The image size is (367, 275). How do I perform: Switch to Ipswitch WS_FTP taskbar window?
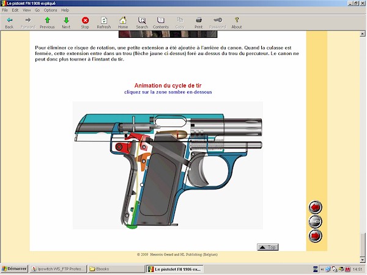click(x=58, y=269)
